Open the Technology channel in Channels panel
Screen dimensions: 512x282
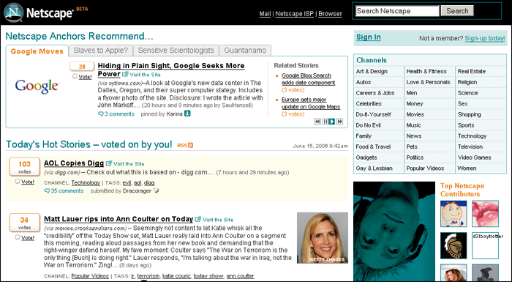pos(472,136)
